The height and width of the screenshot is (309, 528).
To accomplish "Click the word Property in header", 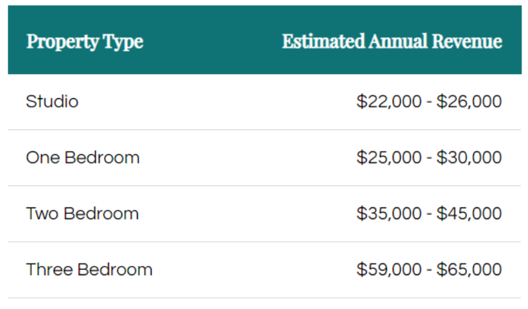I will tap(62, 42).
